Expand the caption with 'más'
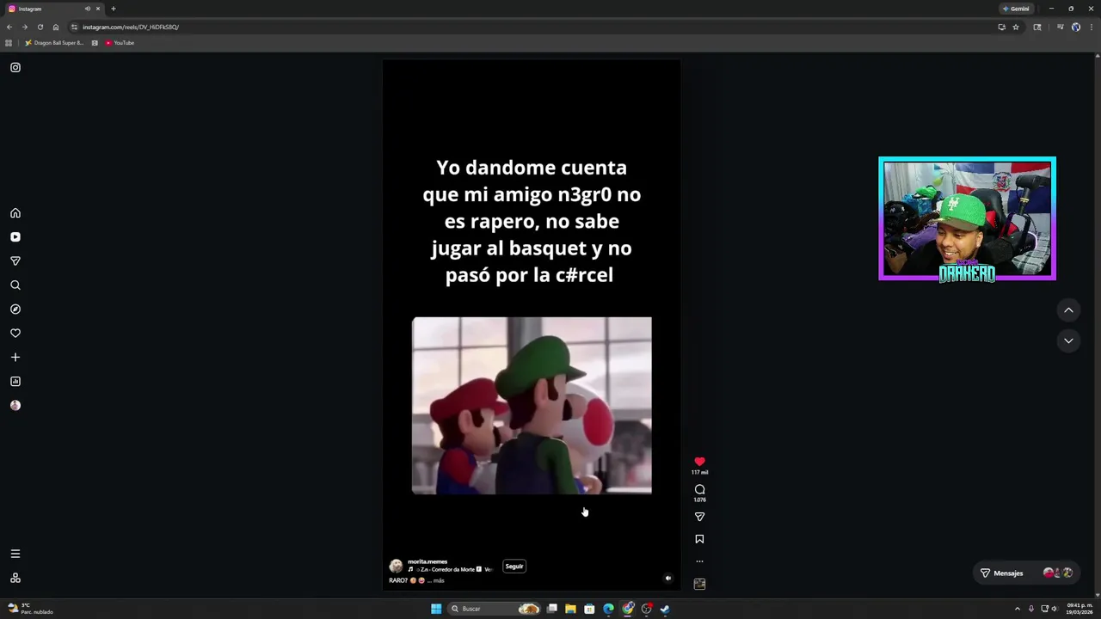The height and width of the screenshot is (619, 1101). tap(439, 580)
